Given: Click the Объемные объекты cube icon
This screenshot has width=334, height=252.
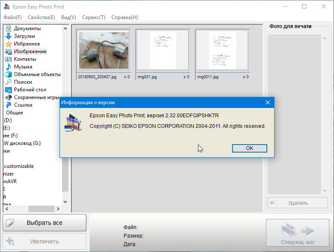Looking at the screenshot, I should [8, 74].
